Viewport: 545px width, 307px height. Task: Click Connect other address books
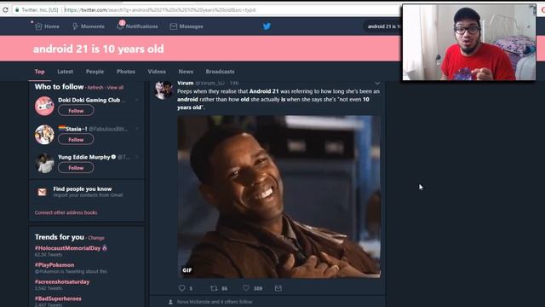(x=66, y=212)
